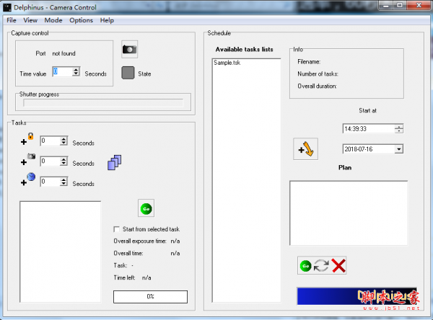433x320 pixels.
Task: Decrease the Start at time spinner
Action: click(399, 130)
